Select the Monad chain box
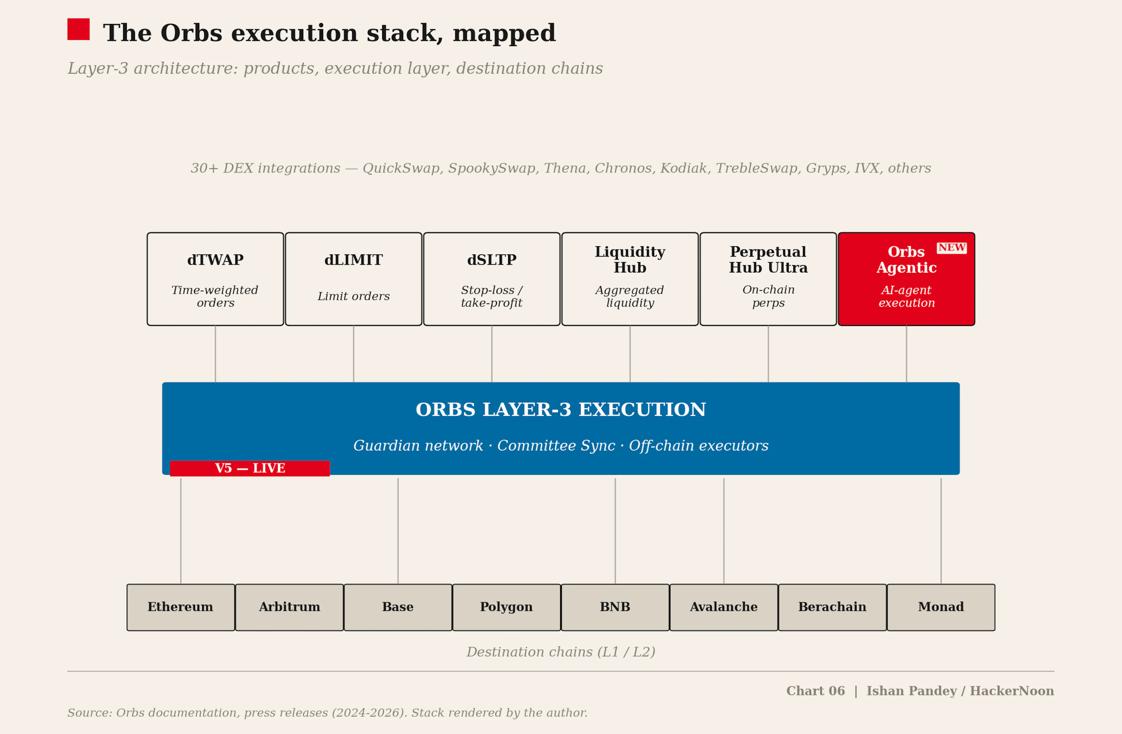The height and width of the screenshot is (734, 1122). coord(941,607)
